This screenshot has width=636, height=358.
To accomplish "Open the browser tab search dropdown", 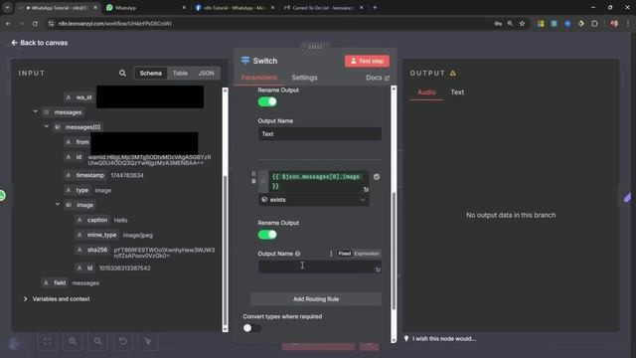I will pyautogui.click(x=7, y=7).
